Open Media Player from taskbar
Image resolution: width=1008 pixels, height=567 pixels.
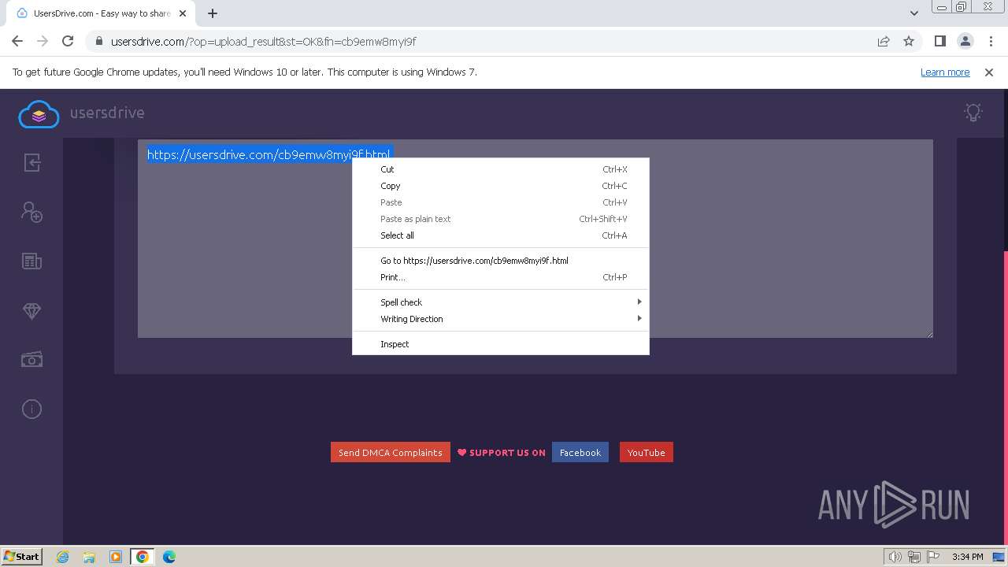tap(116, 557)
